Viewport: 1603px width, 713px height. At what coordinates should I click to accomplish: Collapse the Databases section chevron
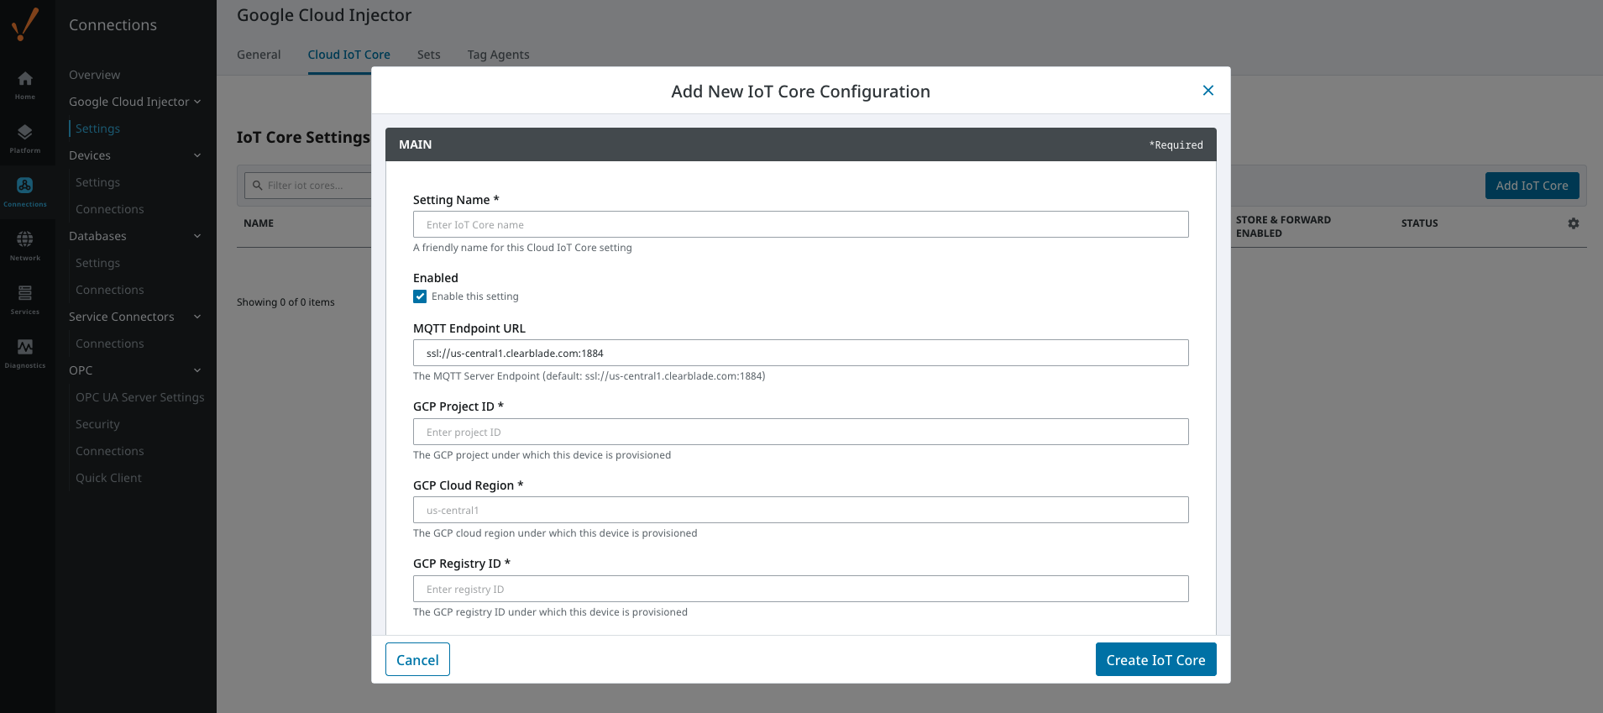[197, 236]
